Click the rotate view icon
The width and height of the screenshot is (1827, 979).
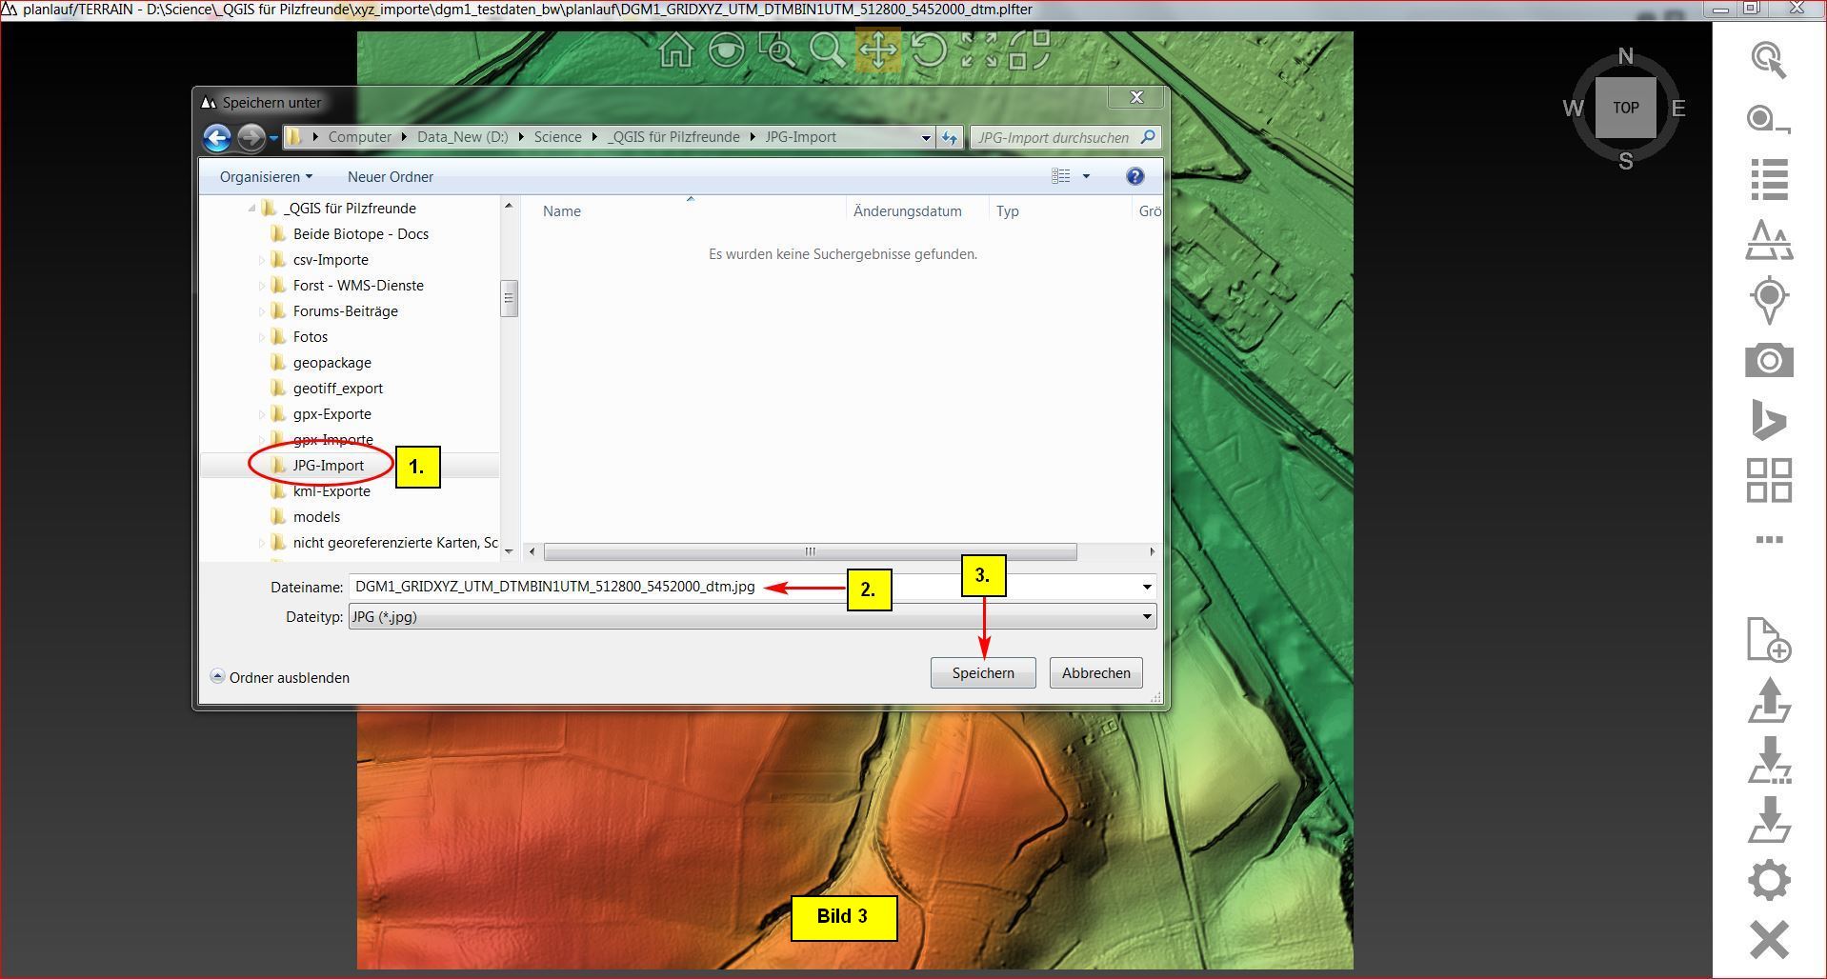pyautogui.click(x=928, y=50)
